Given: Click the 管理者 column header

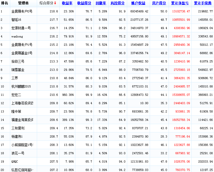Looking at the screenshot, I should [23, 3].
